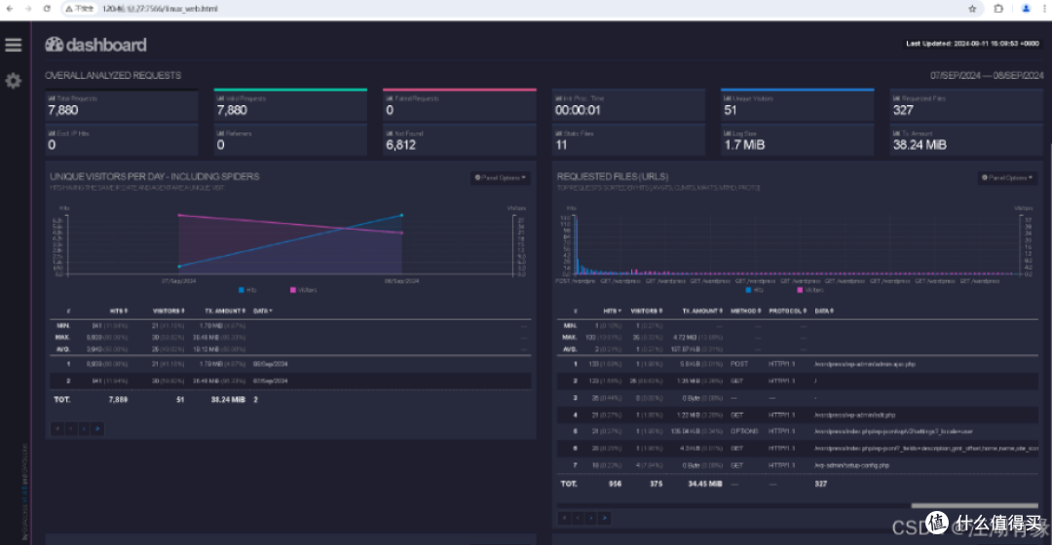Sort Requested Files table by Method column
Viewport: 1052px width, 545px height.
pyautogui.click(x=745, y=311)
